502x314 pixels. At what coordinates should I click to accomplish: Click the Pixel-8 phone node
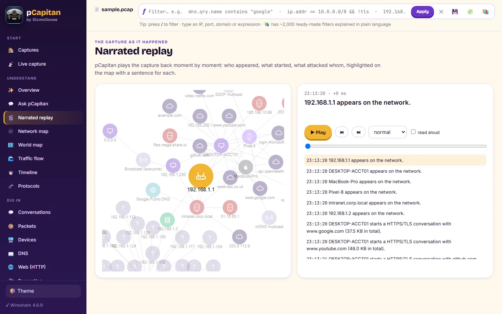click(249, 137)
